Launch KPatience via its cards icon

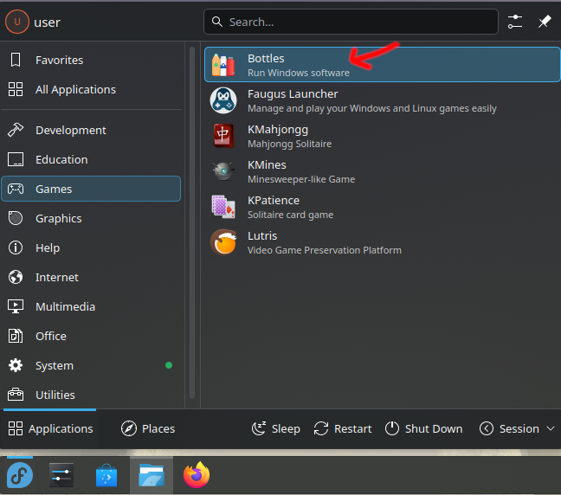[x=223, y=207]
